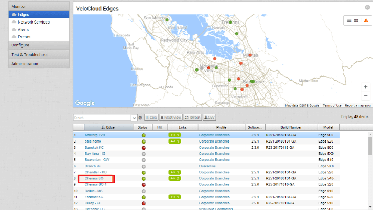Open the Fremont KC edge

click(94, 197)
